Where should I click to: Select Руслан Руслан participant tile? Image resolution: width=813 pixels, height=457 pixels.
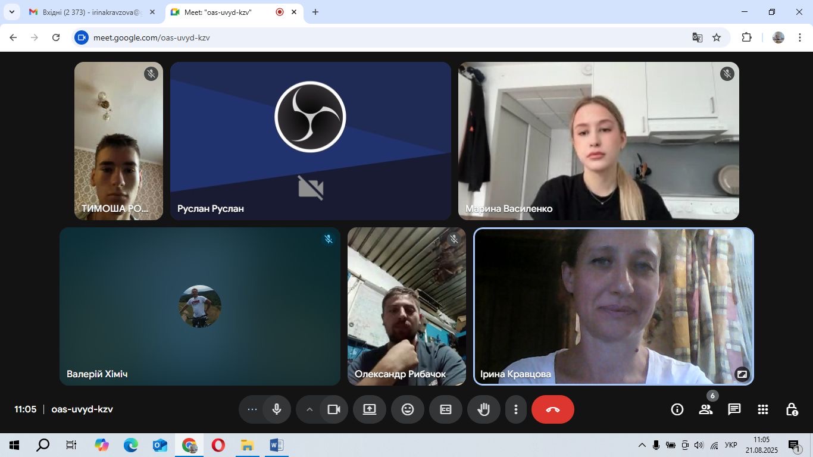(311, 141)
